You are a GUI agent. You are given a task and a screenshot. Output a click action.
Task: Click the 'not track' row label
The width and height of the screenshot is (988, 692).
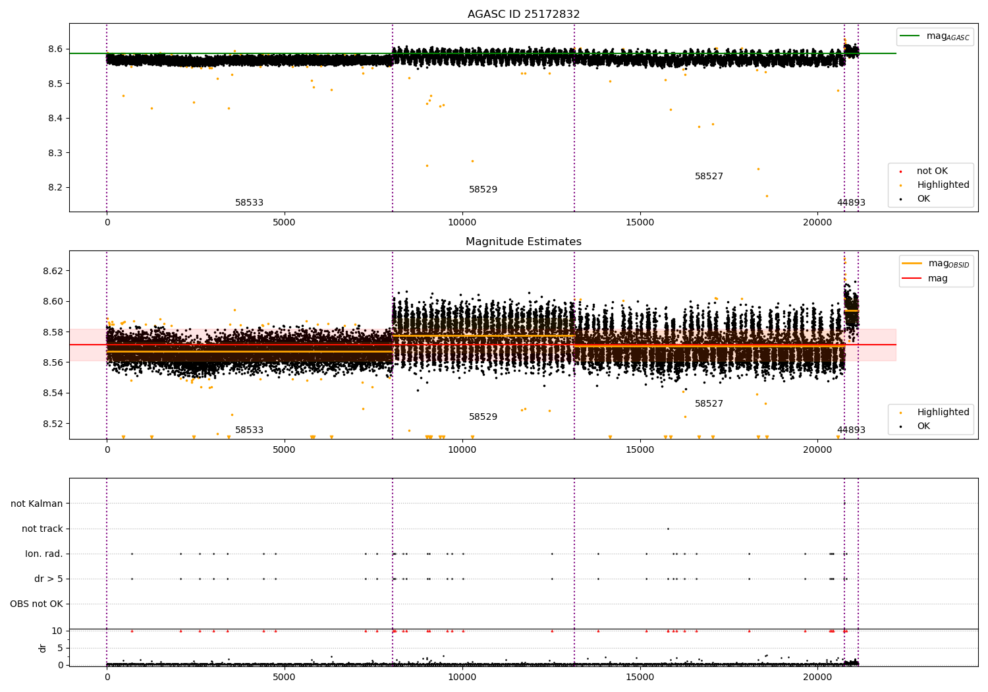point(42,529)
